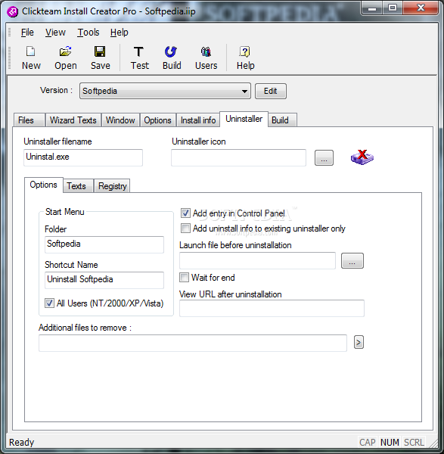Switch to the Build tab
This screenshot has height=454, width=444.
(282, 120)
